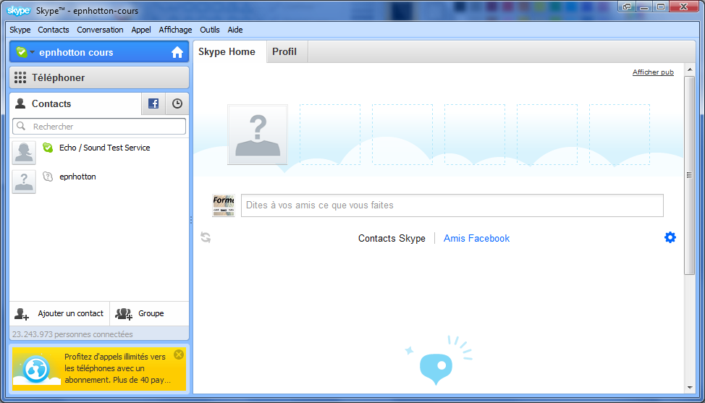Image resolution: width=705 pixels, height=403 pixels.
Task: Click the epnhotton contact avatar
Action: (24, 182)
